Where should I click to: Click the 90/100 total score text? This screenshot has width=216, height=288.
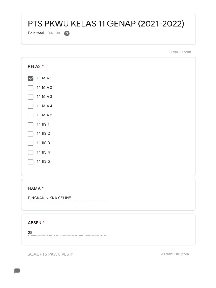pyautogui.click(x=54, y=33)
